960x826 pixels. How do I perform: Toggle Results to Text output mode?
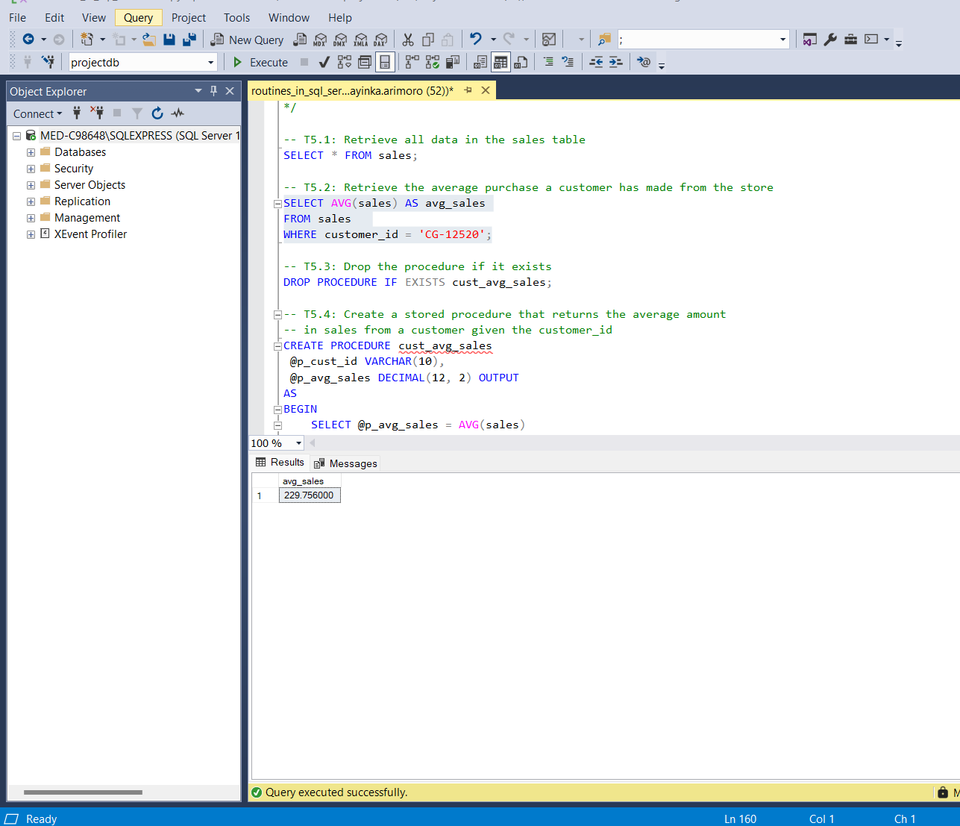480,63
